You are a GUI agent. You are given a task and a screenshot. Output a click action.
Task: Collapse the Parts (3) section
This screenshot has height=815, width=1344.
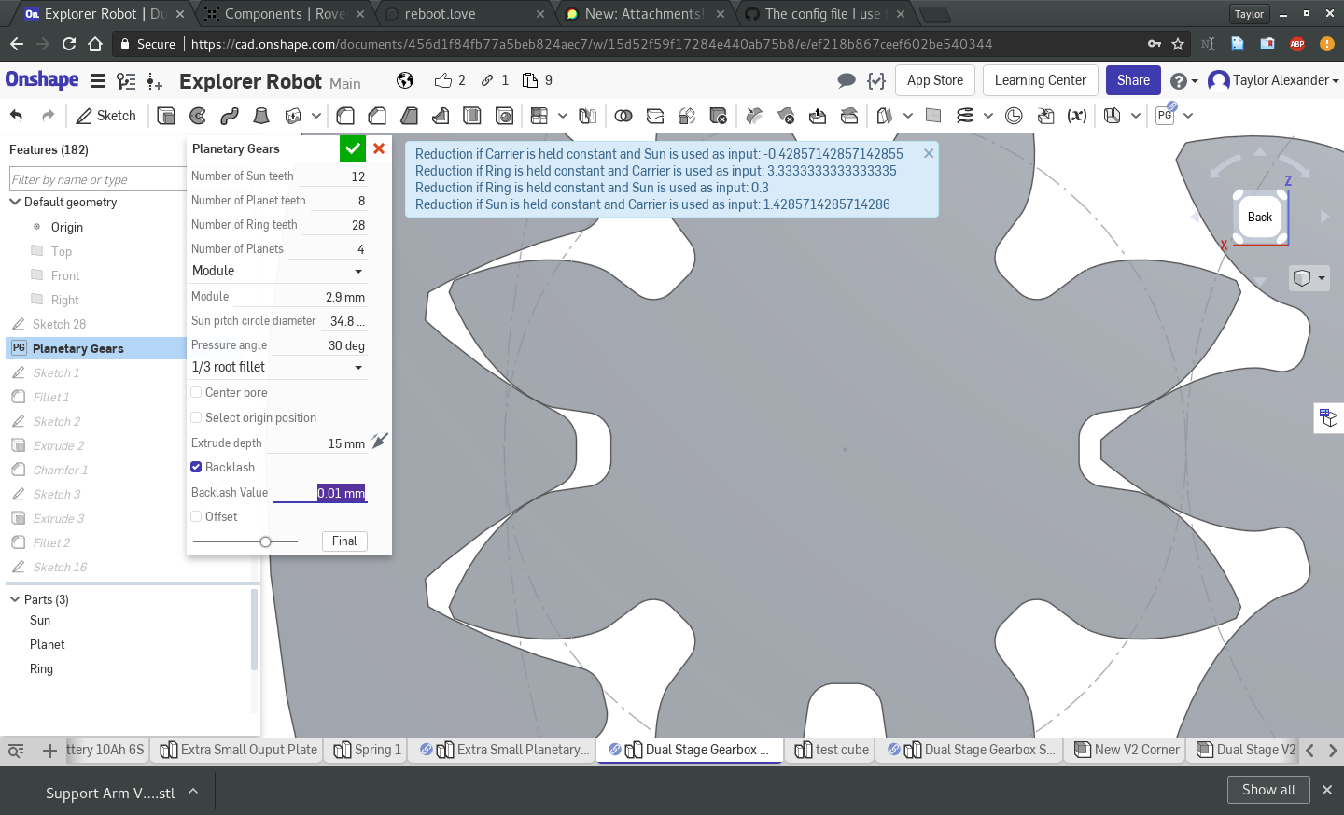pyautogui.click(x=15, y=599)
